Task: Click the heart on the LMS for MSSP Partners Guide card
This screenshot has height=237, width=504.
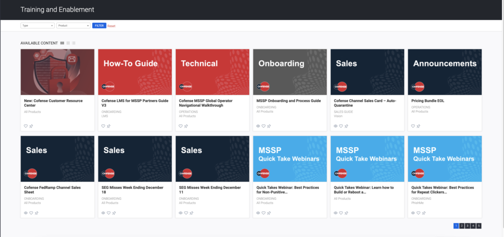Action: point(103,126)
